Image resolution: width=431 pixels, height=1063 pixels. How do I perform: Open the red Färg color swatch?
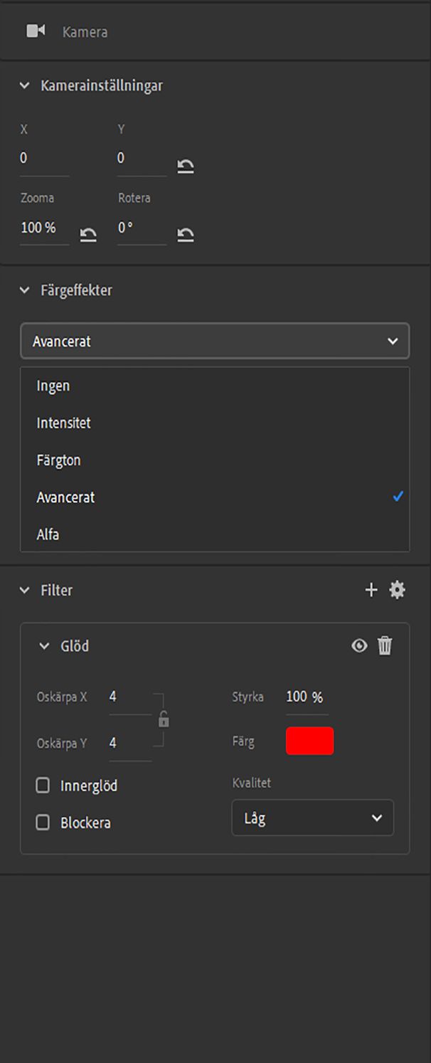pyautogui.click(x=309, y=741)
